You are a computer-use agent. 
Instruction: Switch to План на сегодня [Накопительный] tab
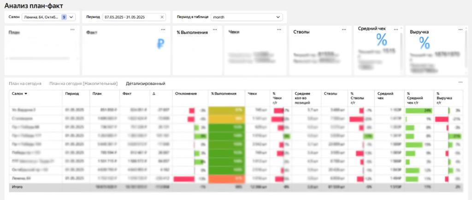point(84,83)
